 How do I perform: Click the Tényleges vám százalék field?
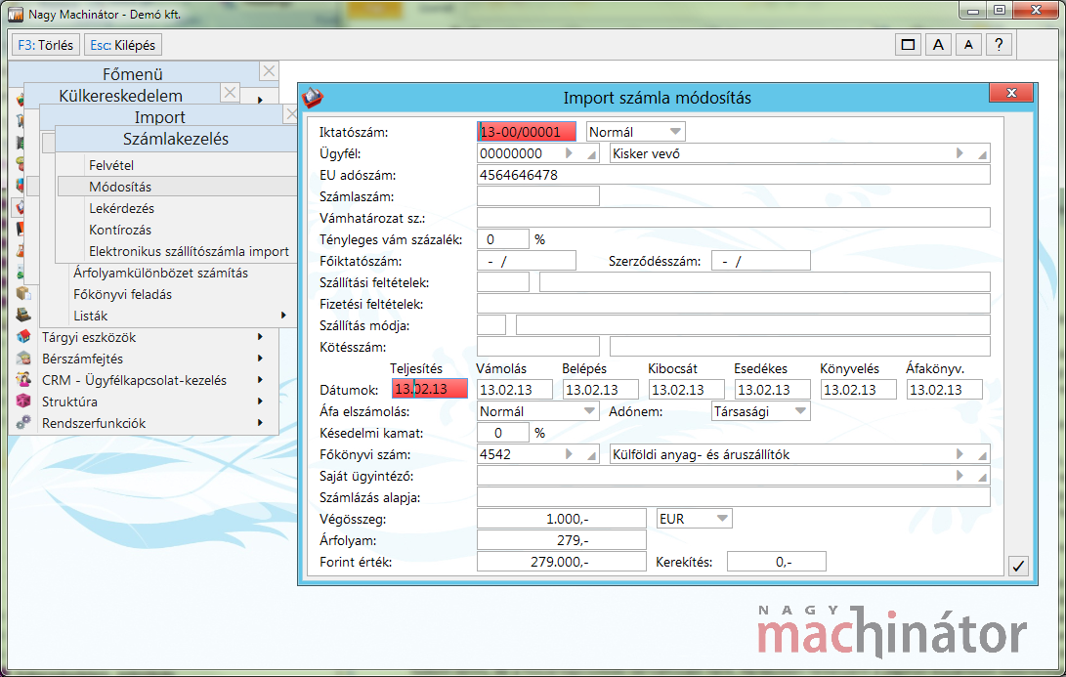(x=503, y=239)
